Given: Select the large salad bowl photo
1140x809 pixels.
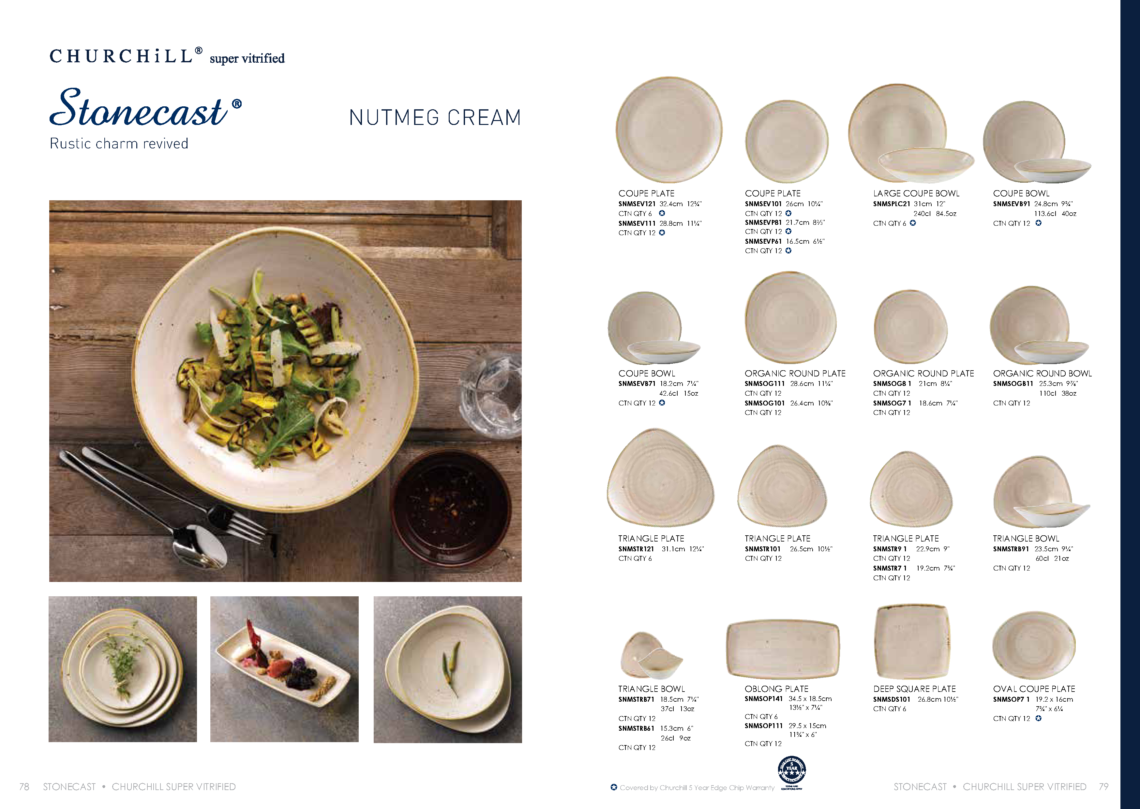Looking at the screenshot, I should coord(285,391).
